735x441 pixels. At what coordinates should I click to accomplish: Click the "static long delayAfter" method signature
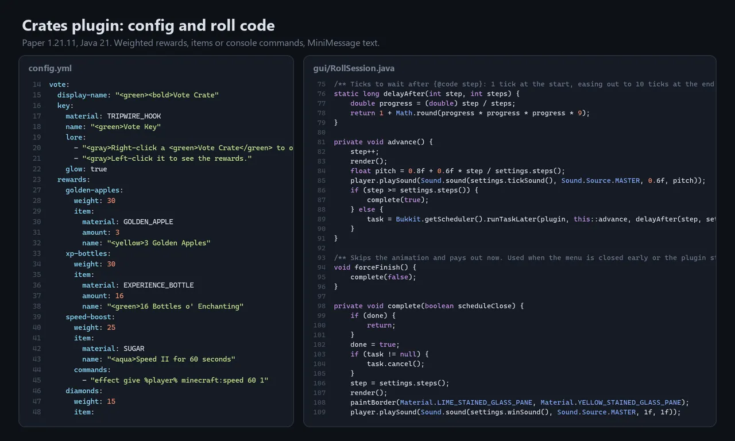[427, 94]
